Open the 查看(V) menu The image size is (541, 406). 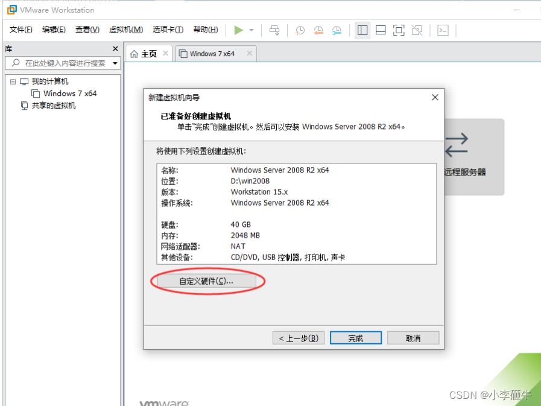click(x=87, y=30)
